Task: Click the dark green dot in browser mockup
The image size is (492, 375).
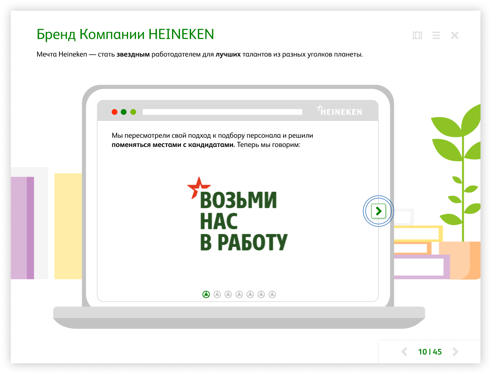Action: click(x=124, y=112)
